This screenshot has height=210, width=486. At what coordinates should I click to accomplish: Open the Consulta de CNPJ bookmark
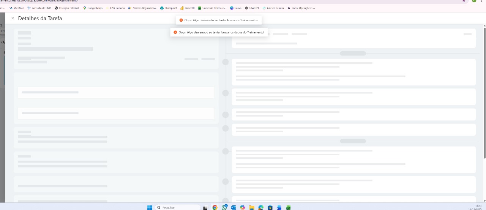(39, 8)
